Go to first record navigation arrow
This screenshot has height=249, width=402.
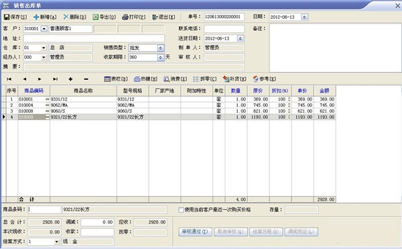coord(9,79)
